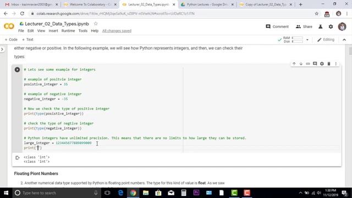Open View menu
Viewport: 352px width, 198px height.
41,31
